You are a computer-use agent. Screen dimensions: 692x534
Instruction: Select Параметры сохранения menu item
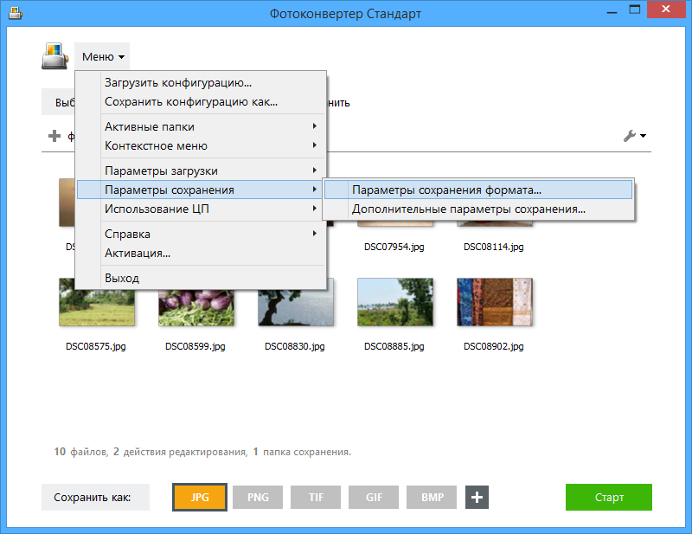coord(201,190)
